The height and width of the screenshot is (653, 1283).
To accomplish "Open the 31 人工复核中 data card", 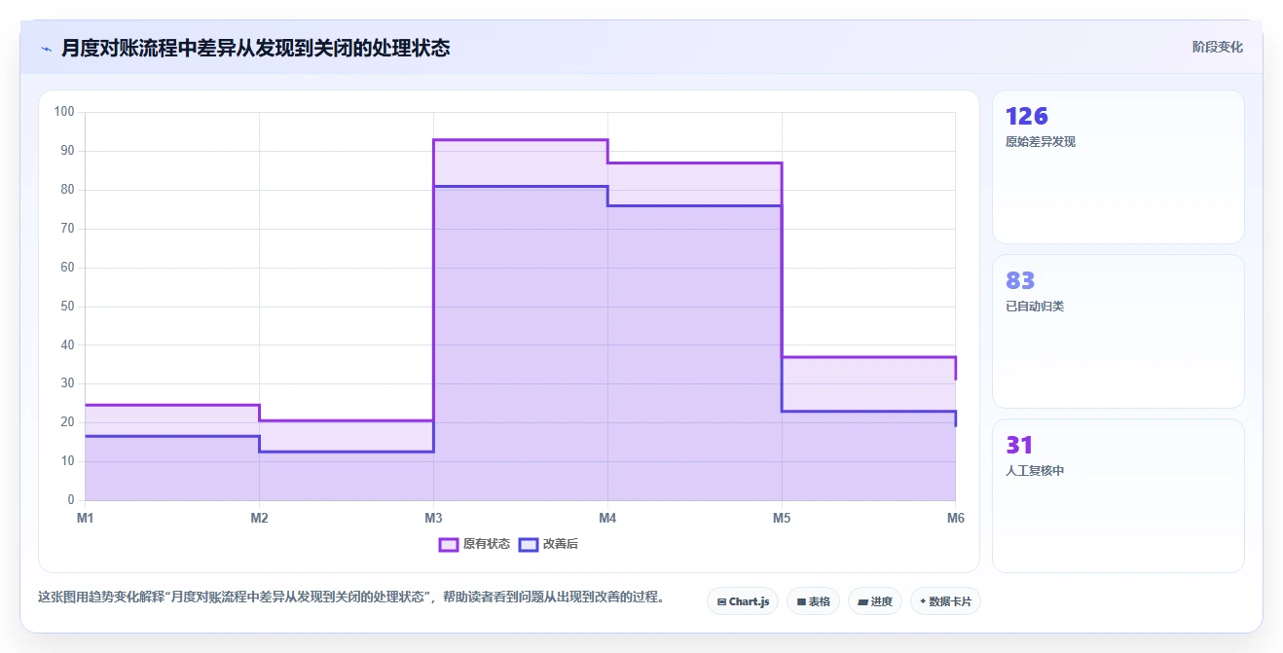I will (1118, 495).
